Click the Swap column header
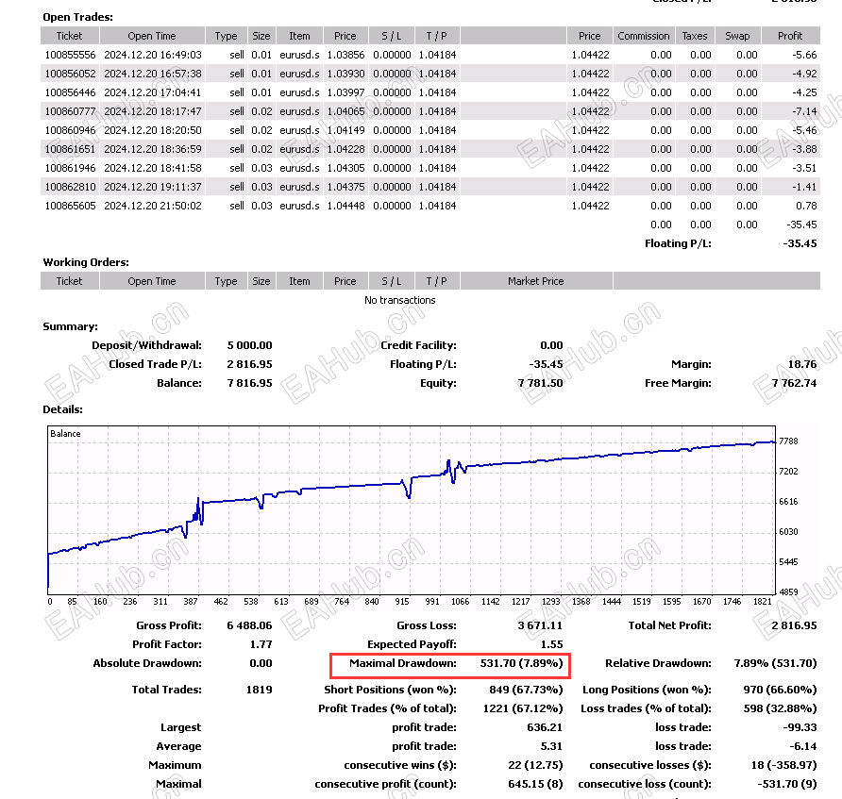 coord(737,36)
